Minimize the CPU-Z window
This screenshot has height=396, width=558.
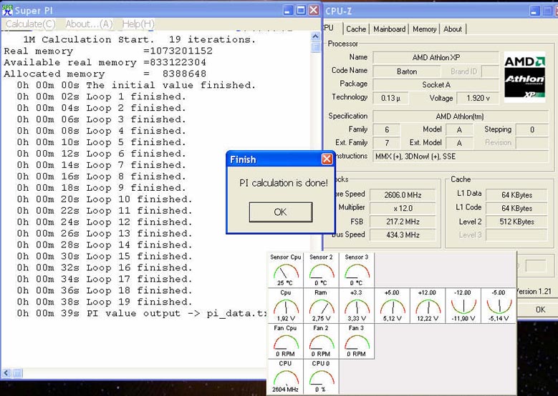[534, 11]
